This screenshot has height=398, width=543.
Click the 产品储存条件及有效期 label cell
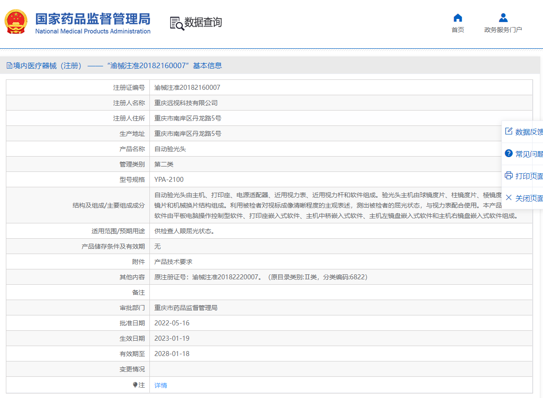tap(78, 246)
